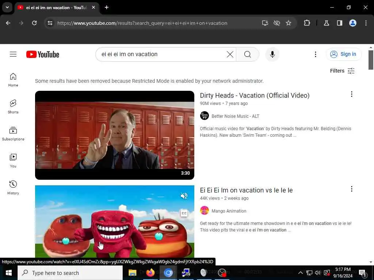
Task: Unmute the preview on Ei Ei Ei thumbnail
Action: 184,196
